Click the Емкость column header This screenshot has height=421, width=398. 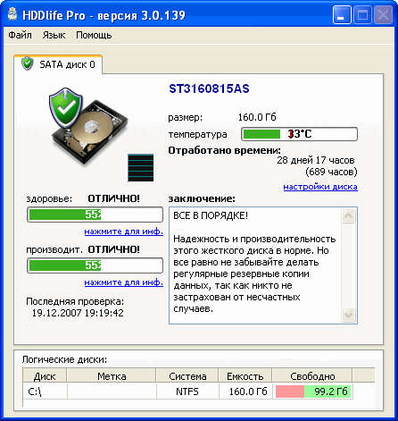click(245, 376)
